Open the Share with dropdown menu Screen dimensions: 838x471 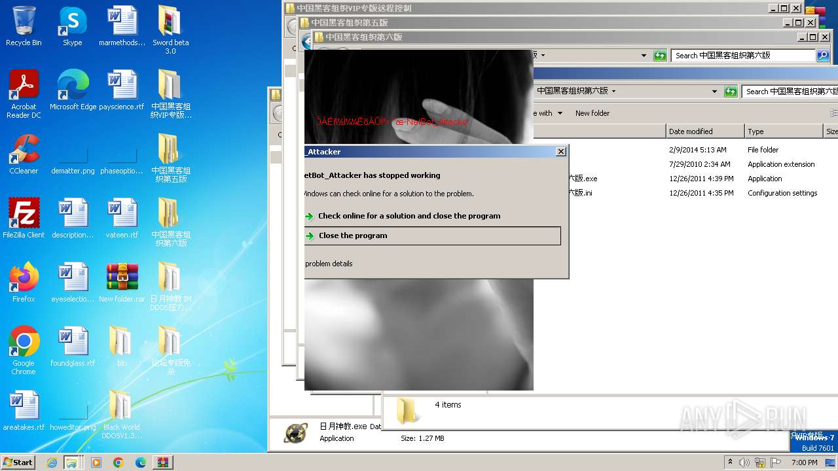click(x=549, y=113)
